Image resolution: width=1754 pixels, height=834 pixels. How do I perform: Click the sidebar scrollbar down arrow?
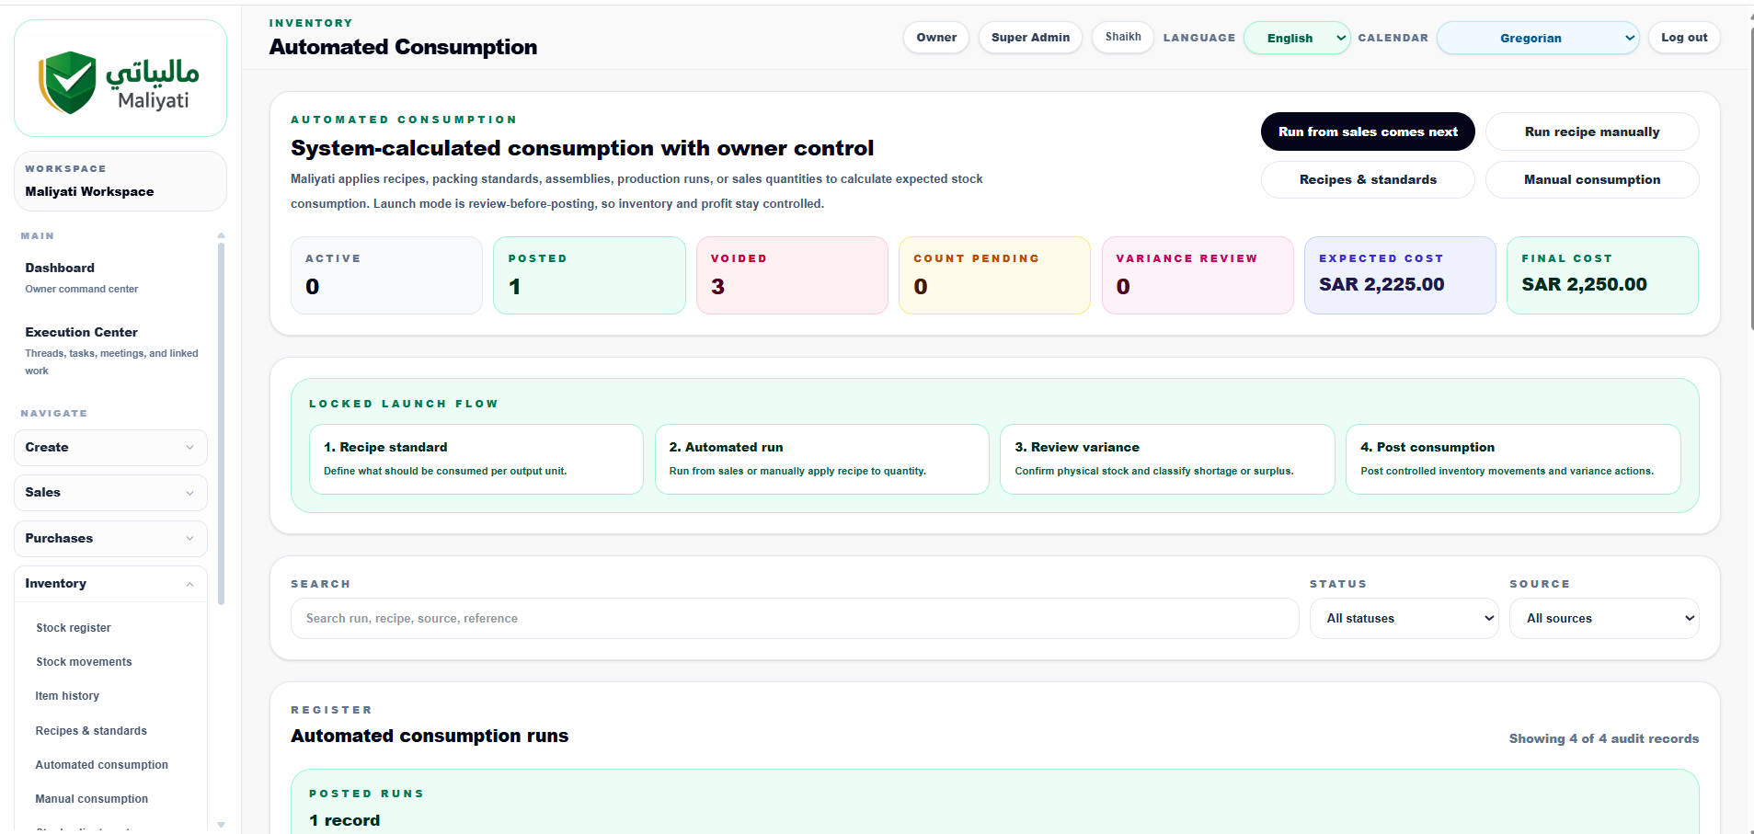221,825
